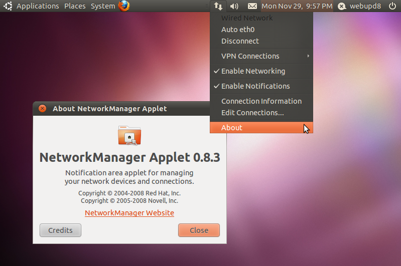Viewport: 401px width, 266px height.
Task: Select Auto eth0 connection
Action: [261, 30]
